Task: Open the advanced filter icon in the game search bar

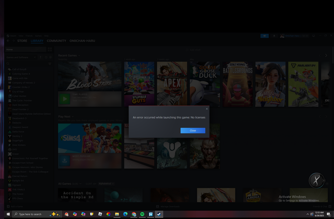Action: [x=50, y=64]
